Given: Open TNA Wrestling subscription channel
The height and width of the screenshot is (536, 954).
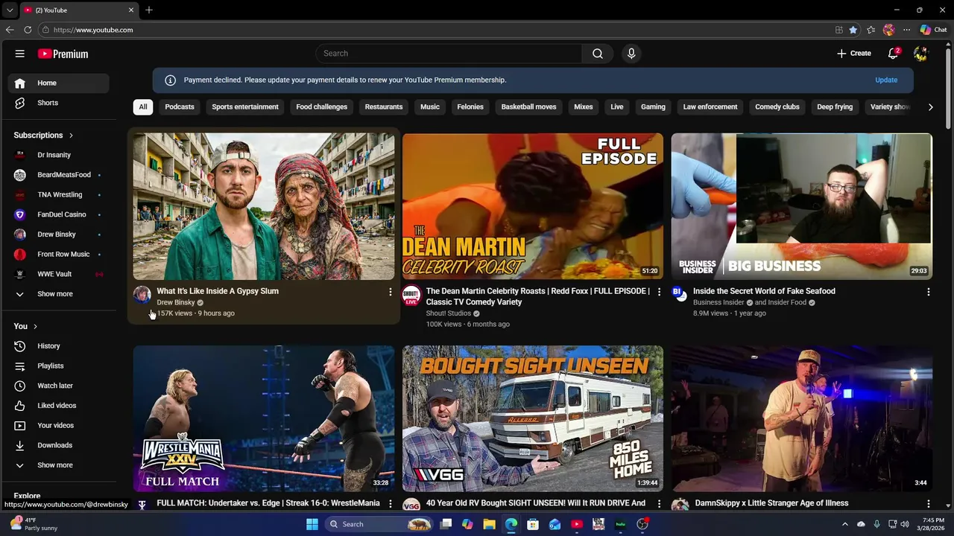Looking at the screenshot, I should click(58, 195).
